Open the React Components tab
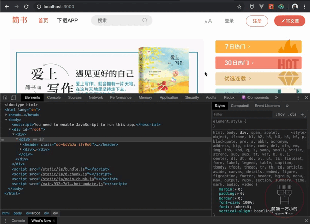The height and width of the screenshot is (224, 310). coord(255,97)
